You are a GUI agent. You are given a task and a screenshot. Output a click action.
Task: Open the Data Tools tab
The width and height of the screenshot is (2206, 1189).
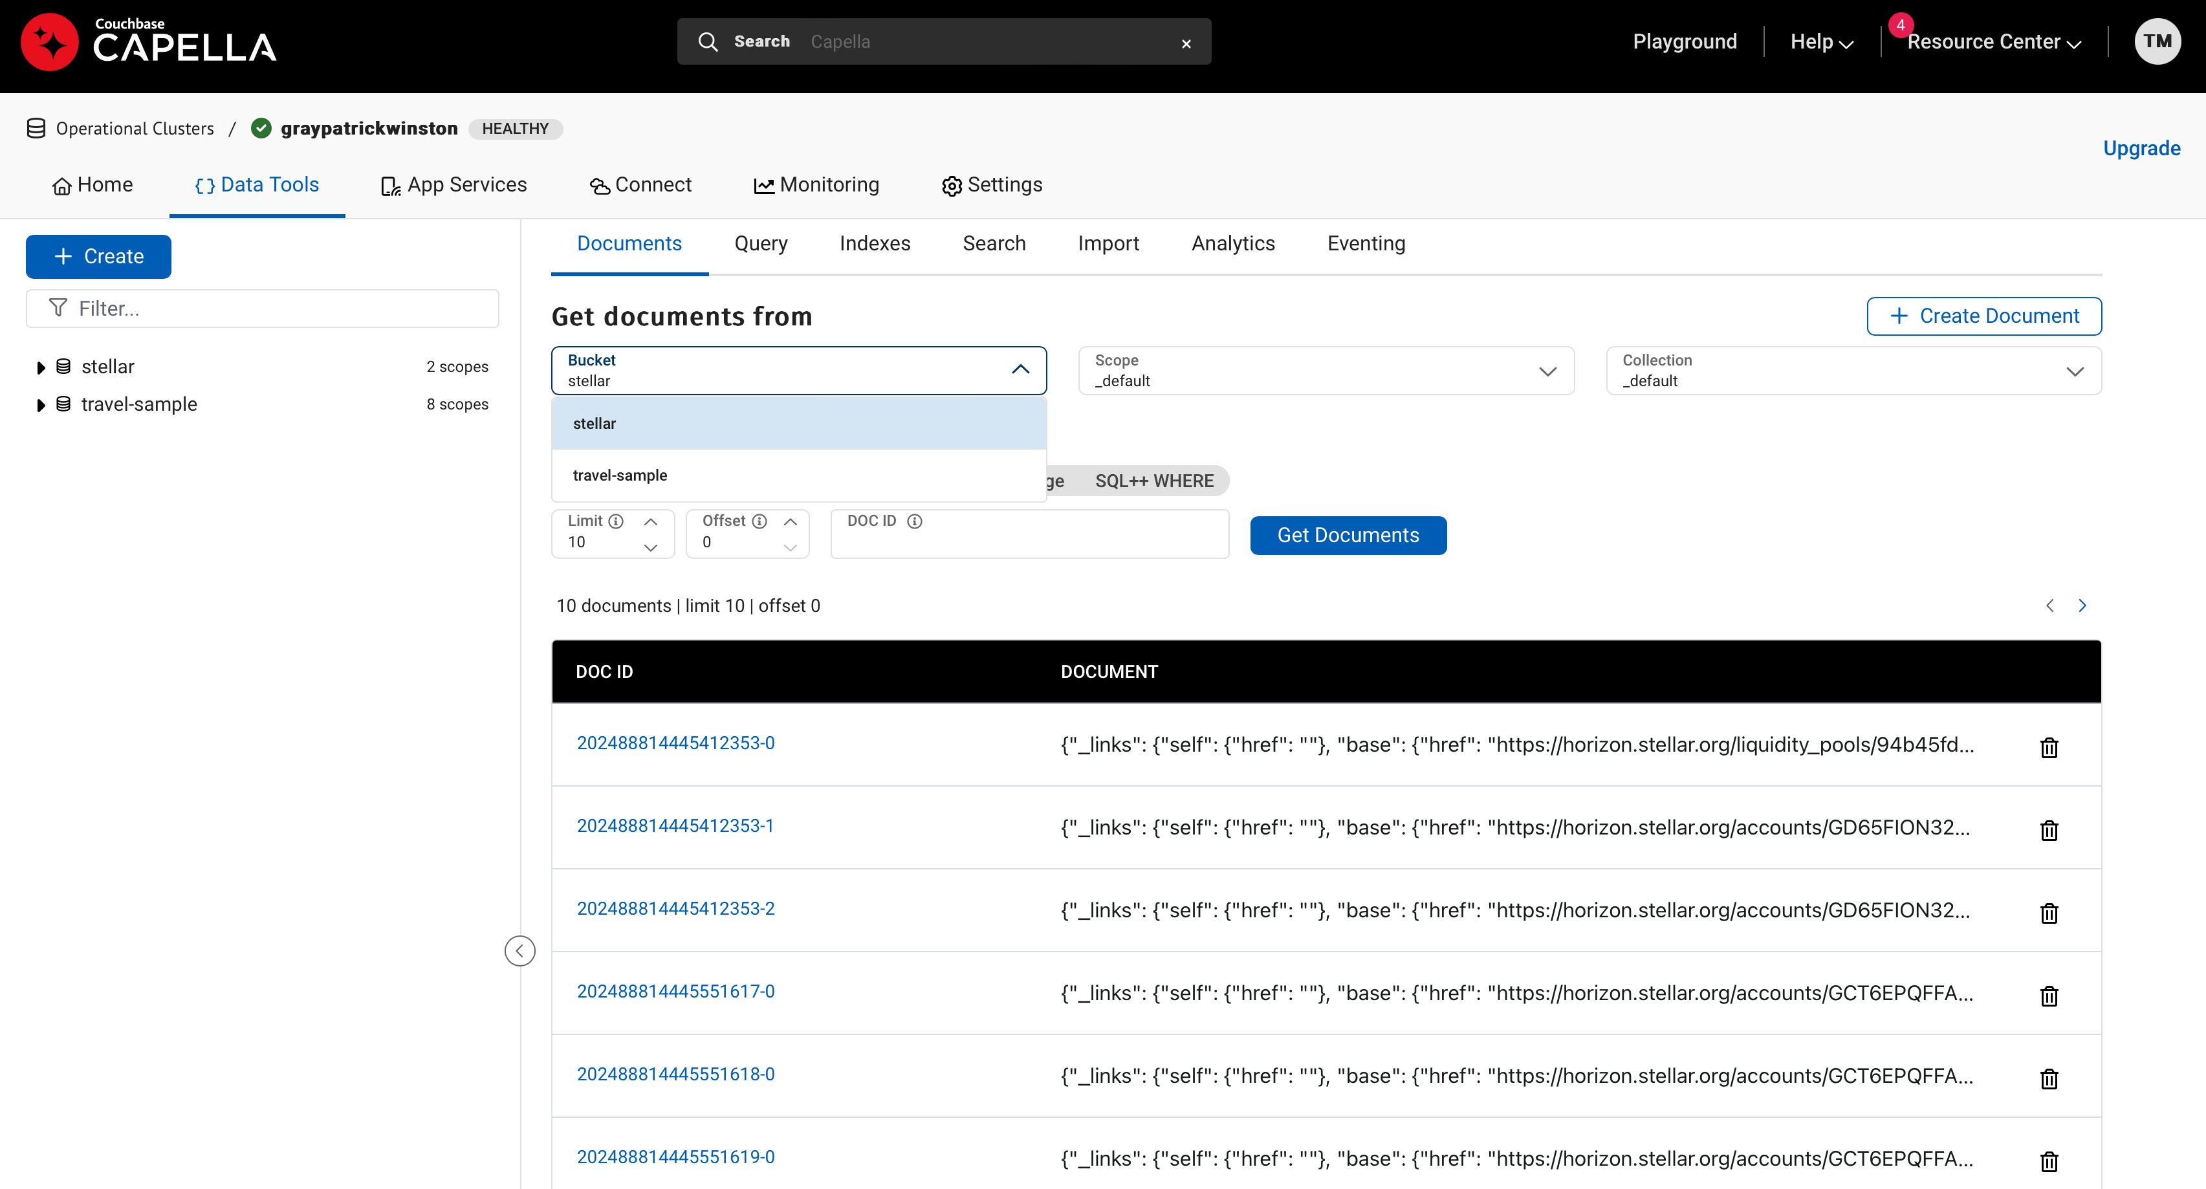(x=257, y=185)
